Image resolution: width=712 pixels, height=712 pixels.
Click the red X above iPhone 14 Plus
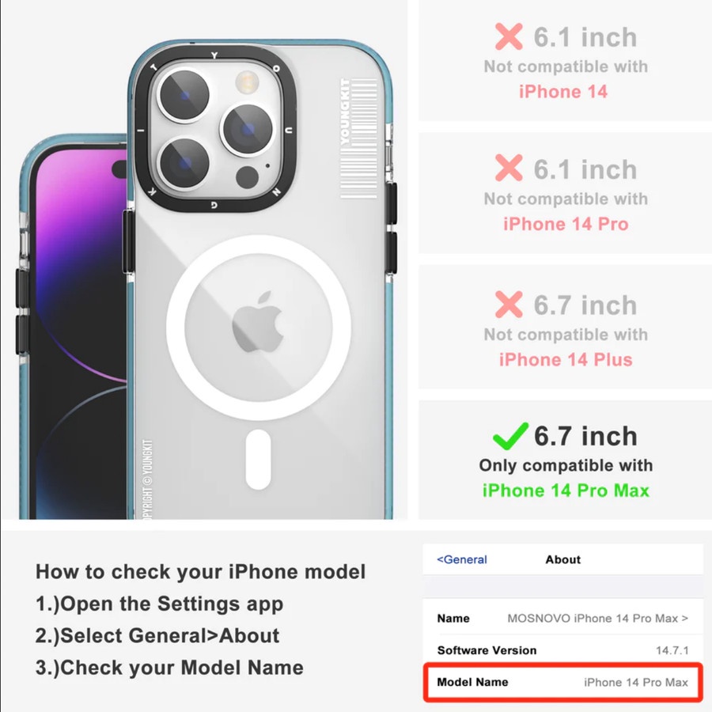509,305
